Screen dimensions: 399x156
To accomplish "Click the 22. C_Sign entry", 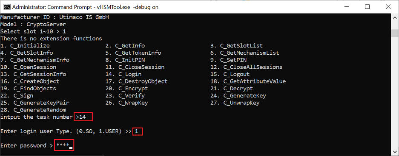I will pos(17,96).
